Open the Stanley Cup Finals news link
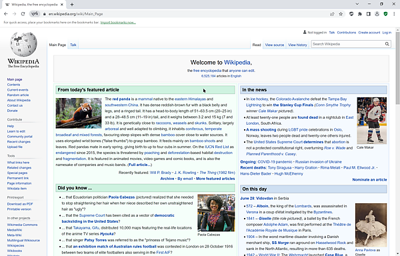400x256 pixels. (x=293, y=105)
